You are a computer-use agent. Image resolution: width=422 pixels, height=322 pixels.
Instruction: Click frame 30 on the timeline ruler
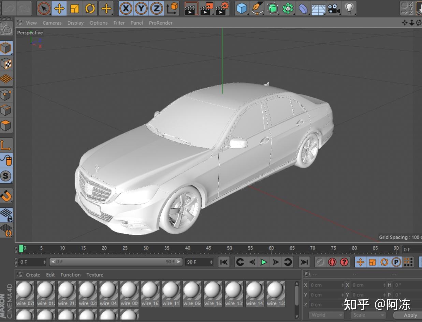click(x=146, y=249)
